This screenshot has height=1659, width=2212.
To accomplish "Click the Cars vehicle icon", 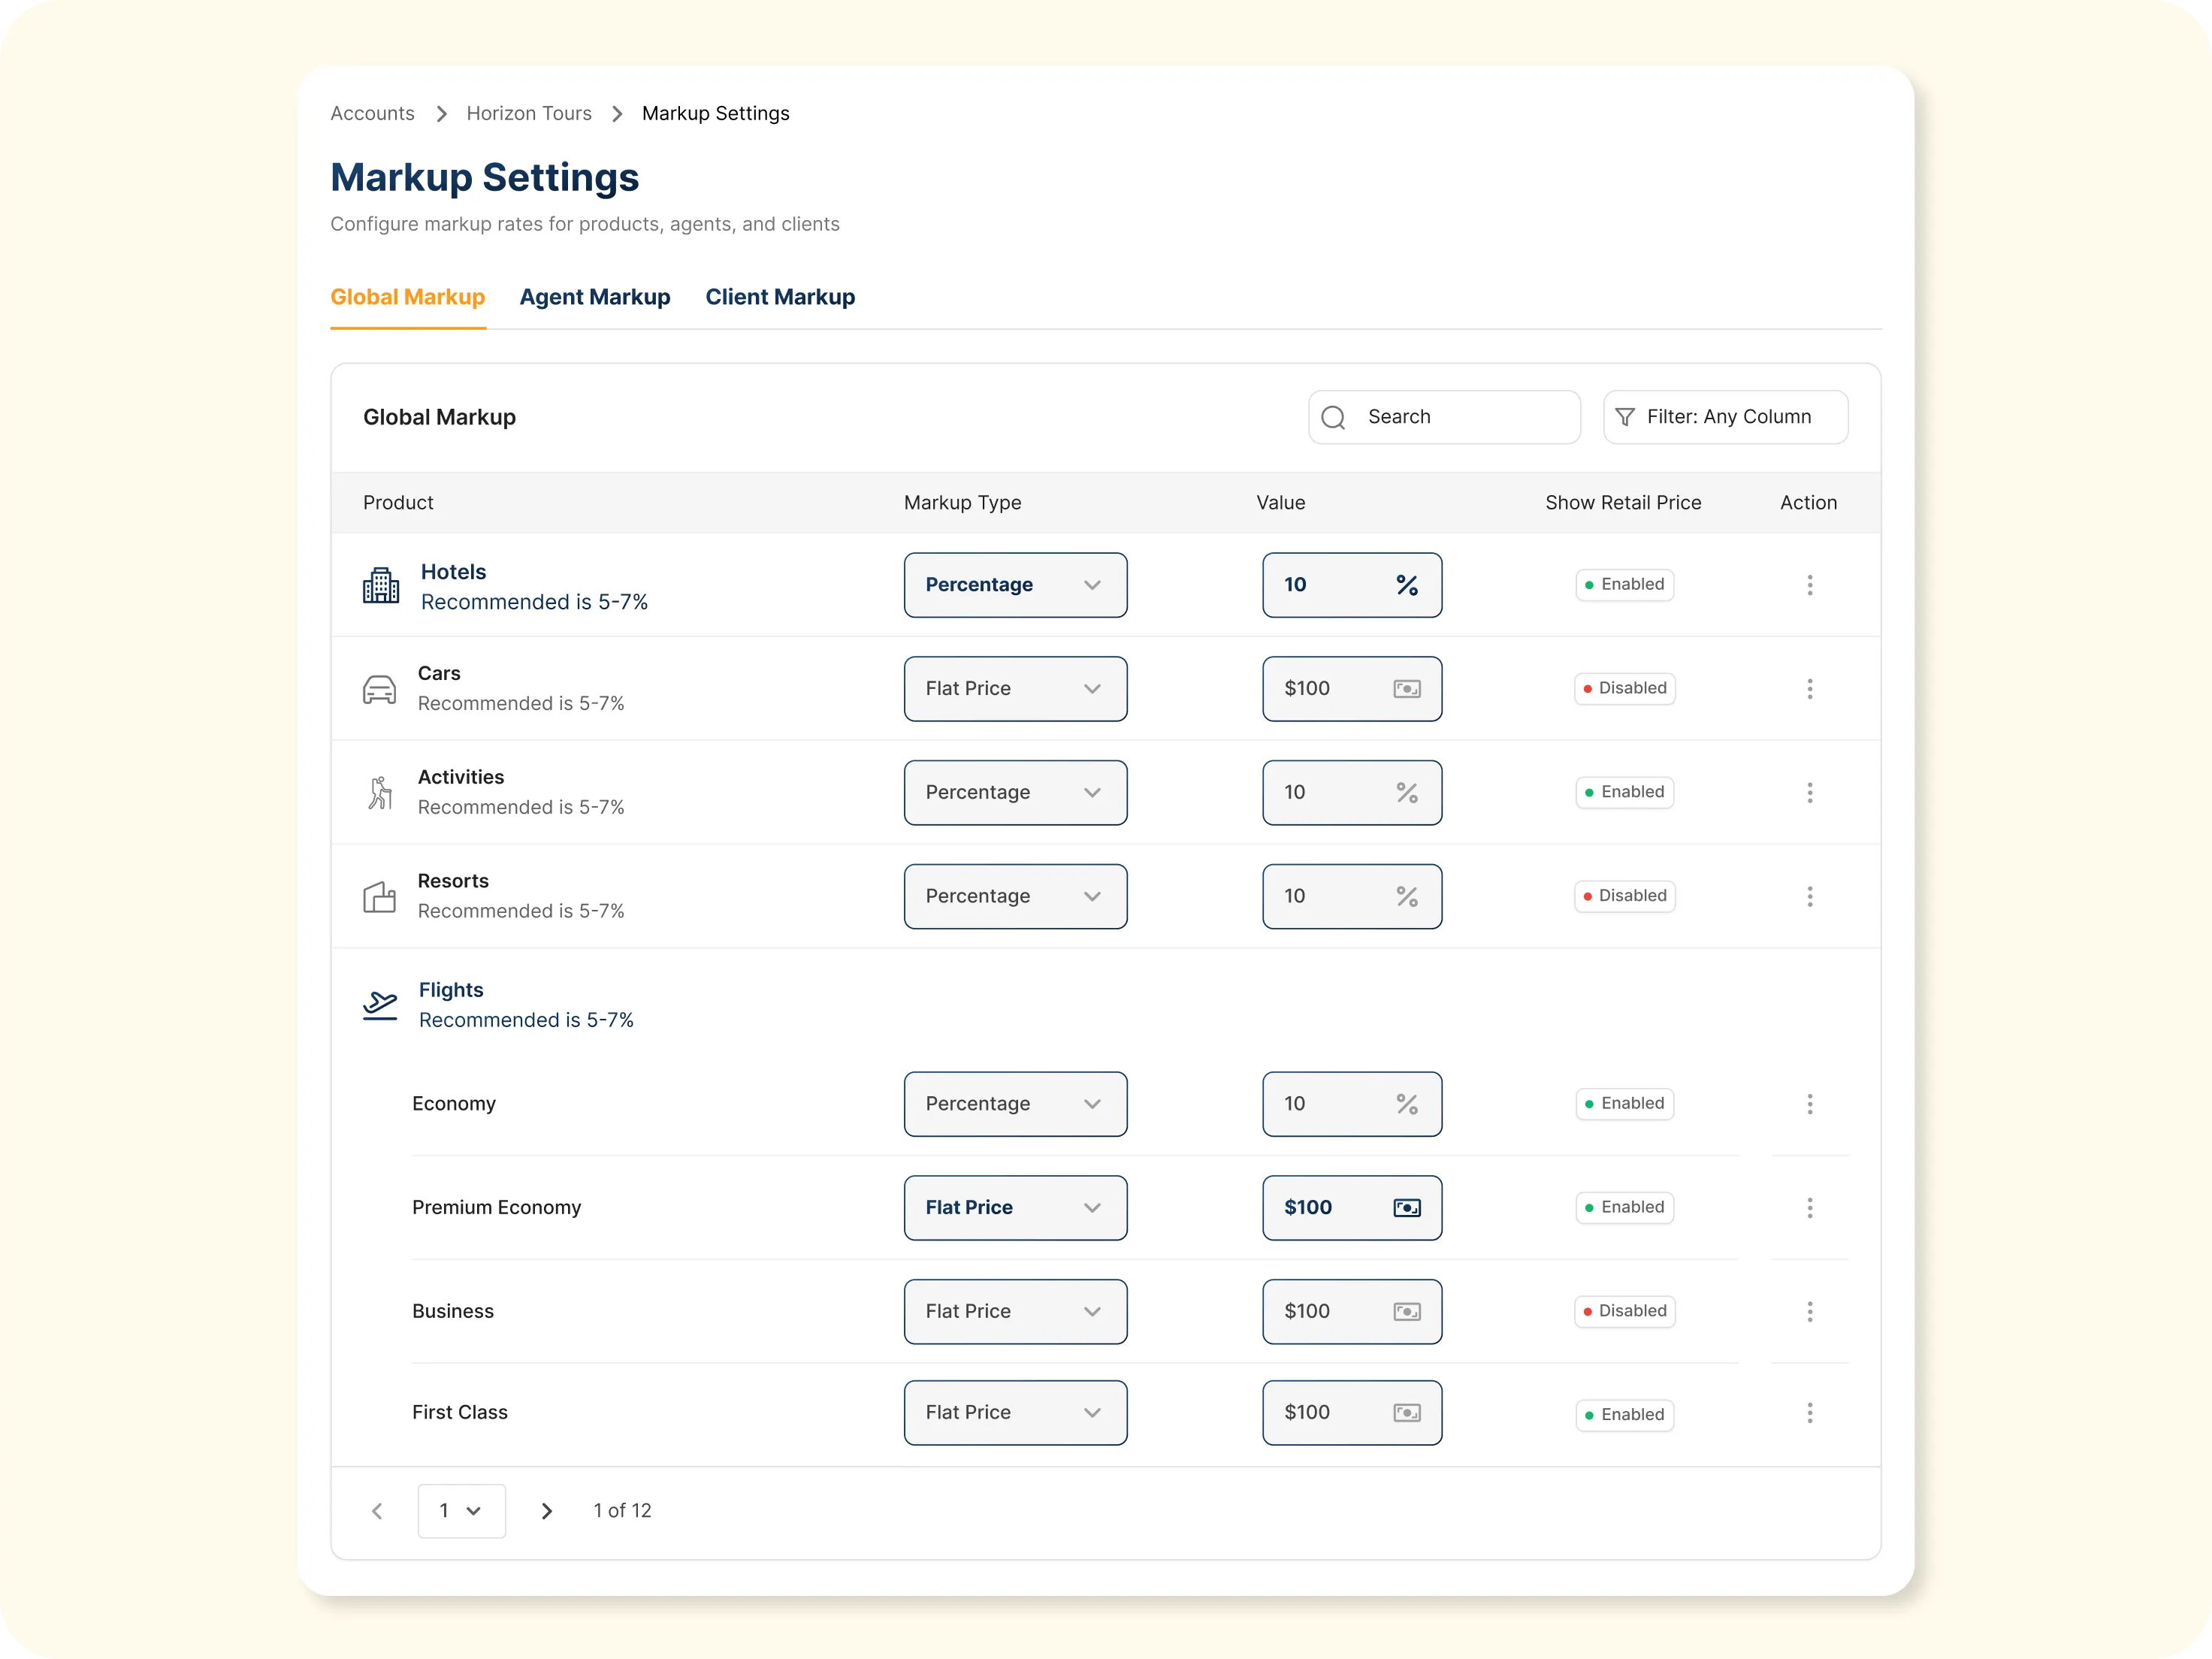I will pos(379,689).
